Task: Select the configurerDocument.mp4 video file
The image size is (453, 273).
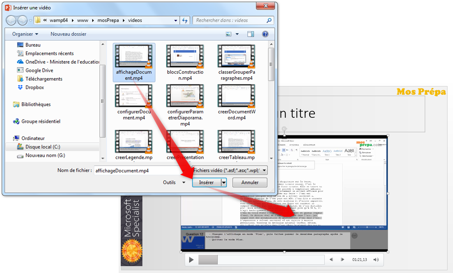Action: click(x=134, y=103)
